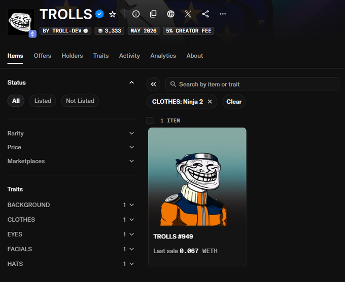Image resolution: width=345 pixels, height=282 pixels.
Task: Remove the CLOTHES: Ninja 2 filter via X
Action: pos(210,102)
